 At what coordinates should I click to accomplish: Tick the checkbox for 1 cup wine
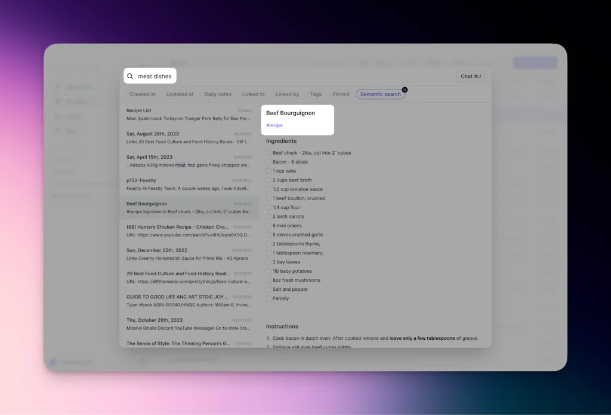pyautogui.click(x=269, y=171)
